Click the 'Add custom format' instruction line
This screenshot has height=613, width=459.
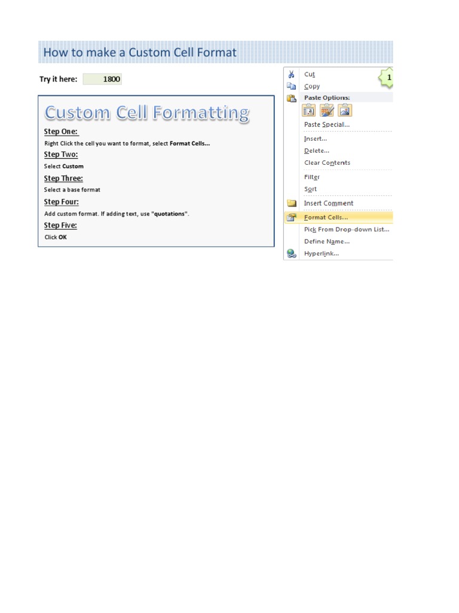pos(117,214)
